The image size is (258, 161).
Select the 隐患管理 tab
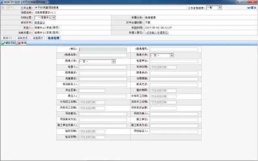[53, 38]
